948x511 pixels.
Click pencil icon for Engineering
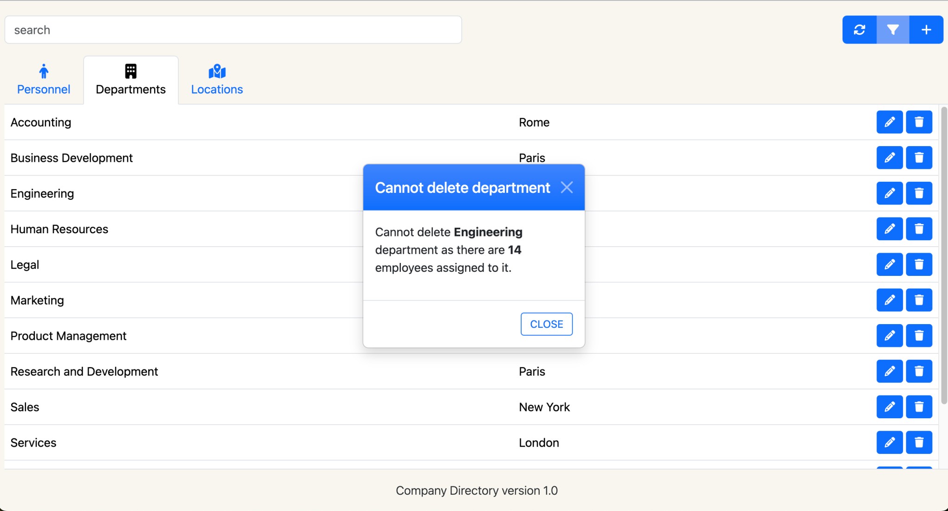(889, 193)
